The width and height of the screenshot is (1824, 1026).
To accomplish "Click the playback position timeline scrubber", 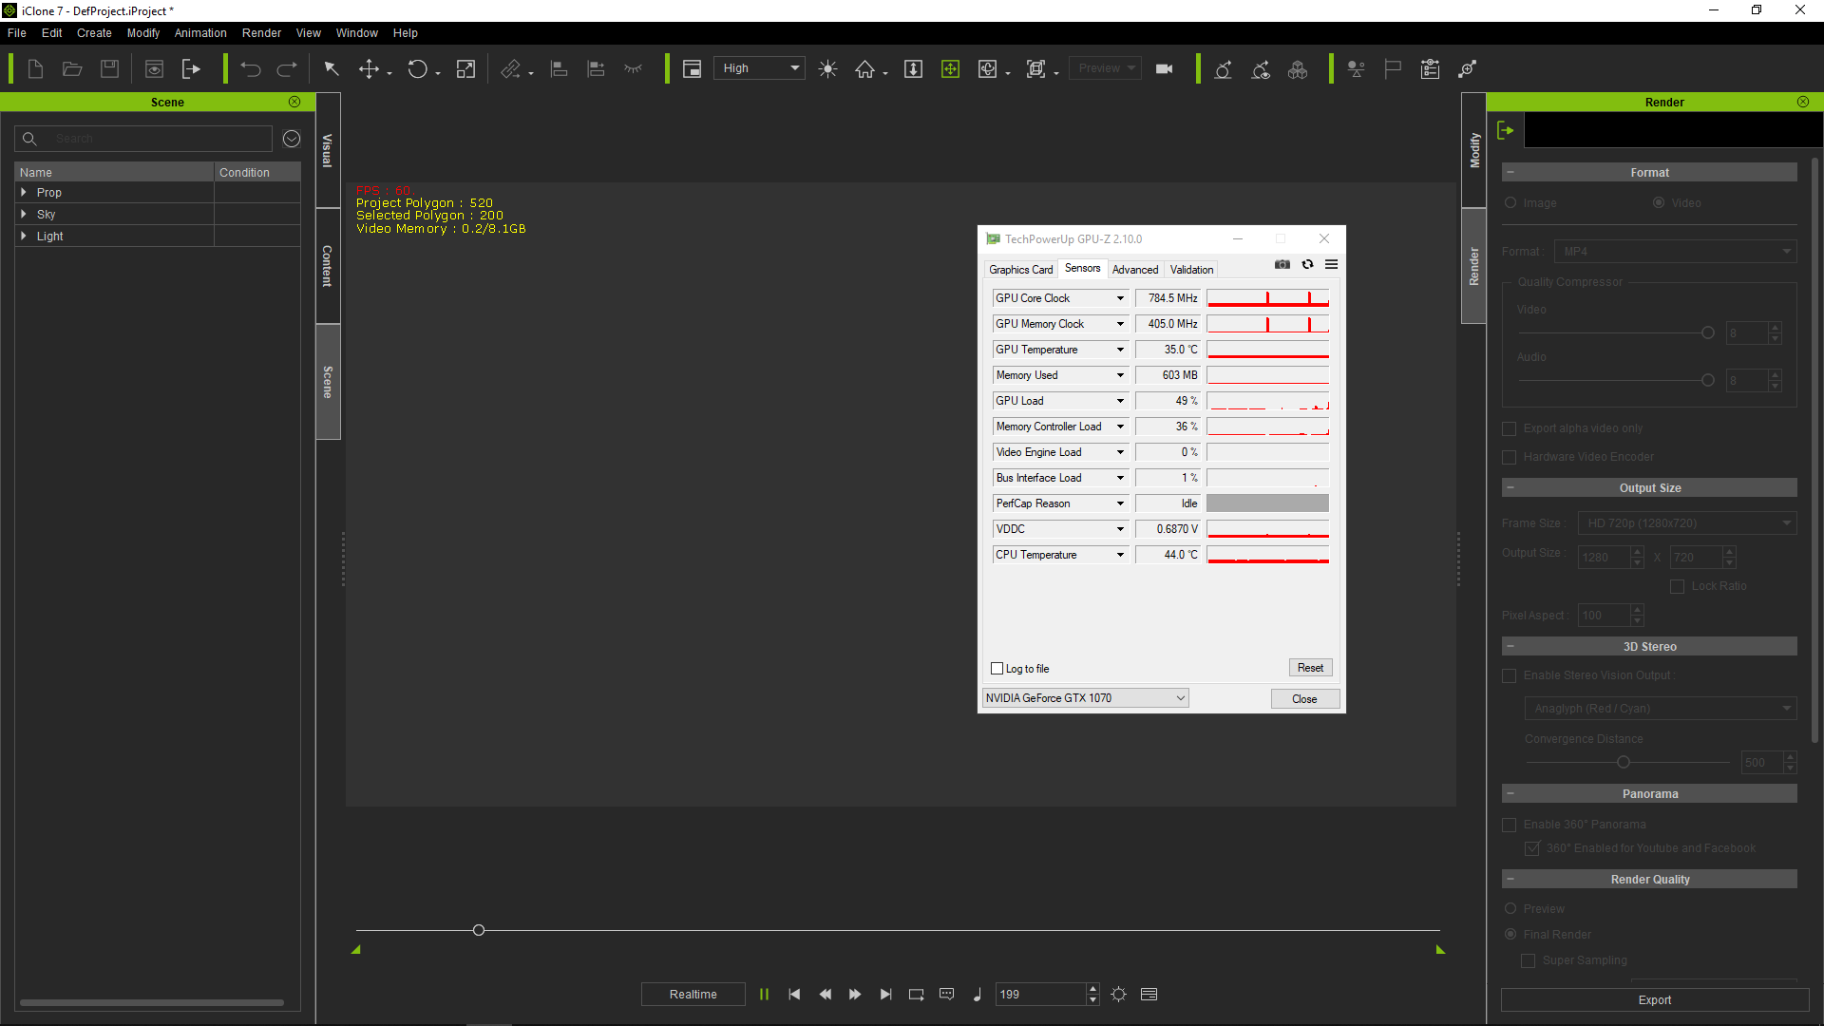I will click(479, 929).
